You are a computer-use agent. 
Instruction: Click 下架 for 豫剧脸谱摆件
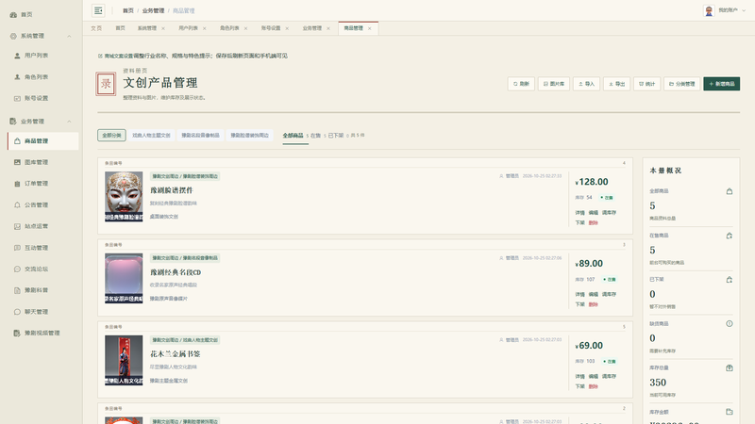[579, 222]
